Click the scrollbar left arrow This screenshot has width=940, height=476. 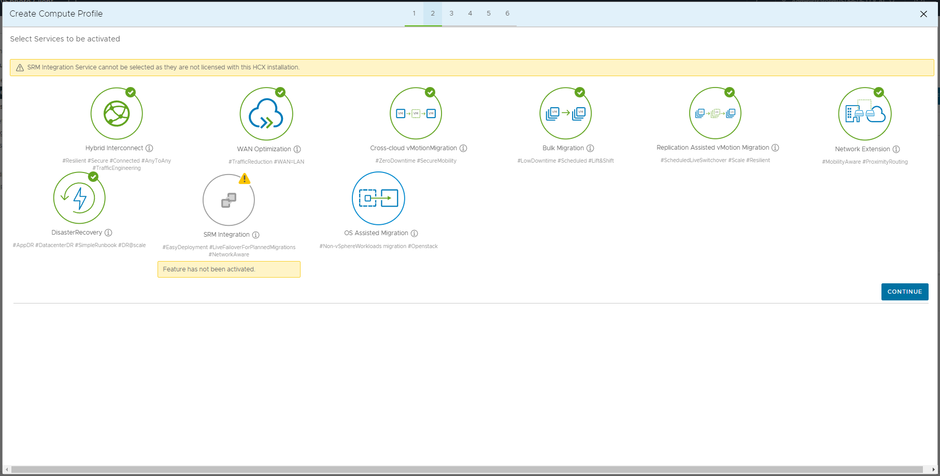click(7, 470)
